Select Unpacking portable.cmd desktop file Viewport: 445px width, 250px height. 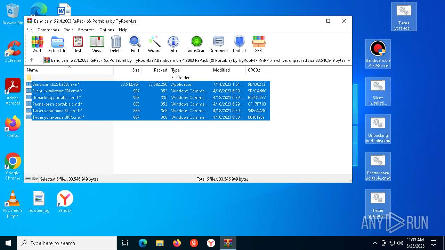[378, 129]
